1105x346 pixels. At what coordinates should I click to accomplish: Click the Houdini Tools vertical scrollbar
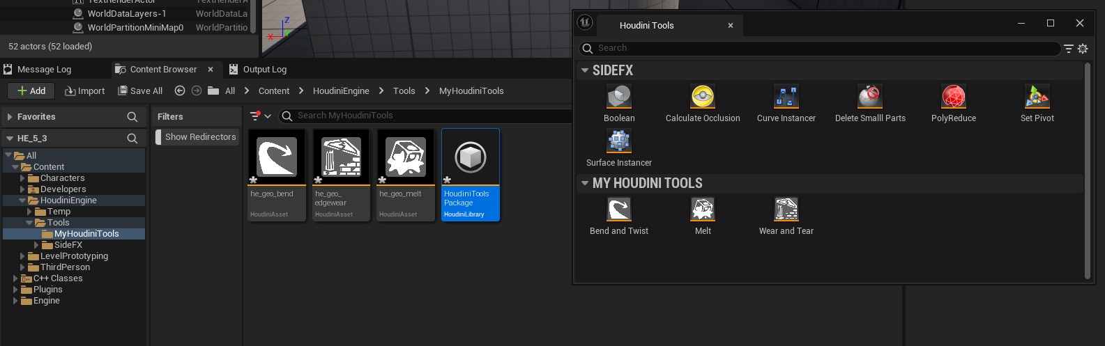click(x=1087, y=171)
